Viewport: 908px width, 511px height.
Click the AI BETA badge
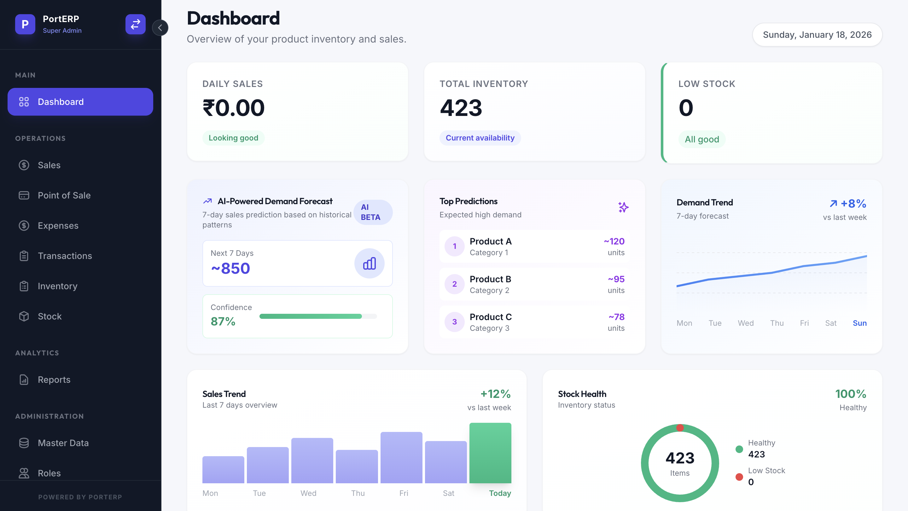pos(373,212)
